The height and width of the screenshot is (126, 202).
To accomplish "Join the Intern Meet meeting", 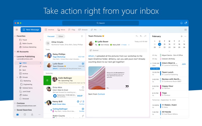I will pyautogui.click(x=184, y=64).
